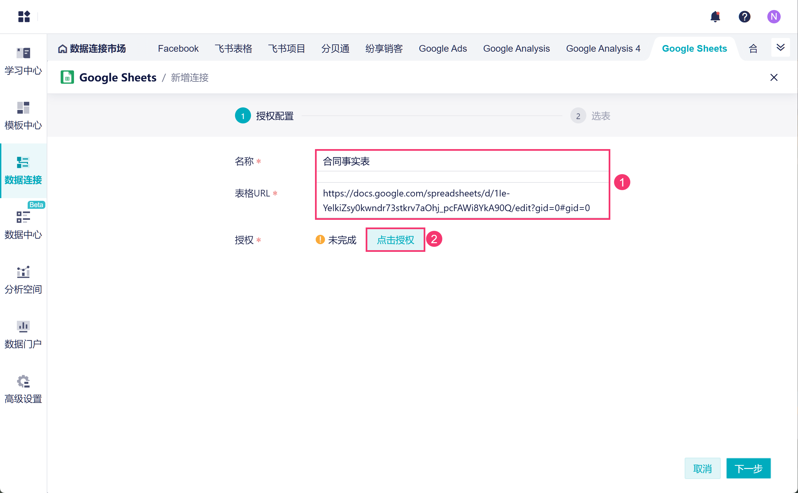The image size is (798, 493).
Task: Click the orange 未完成 warning icon
Action: (320, 239)
